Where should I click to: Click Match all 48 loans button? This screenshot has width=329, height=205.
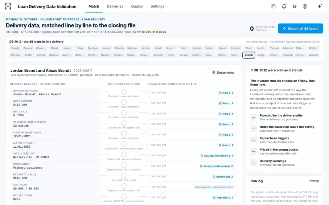coord(300,28)
